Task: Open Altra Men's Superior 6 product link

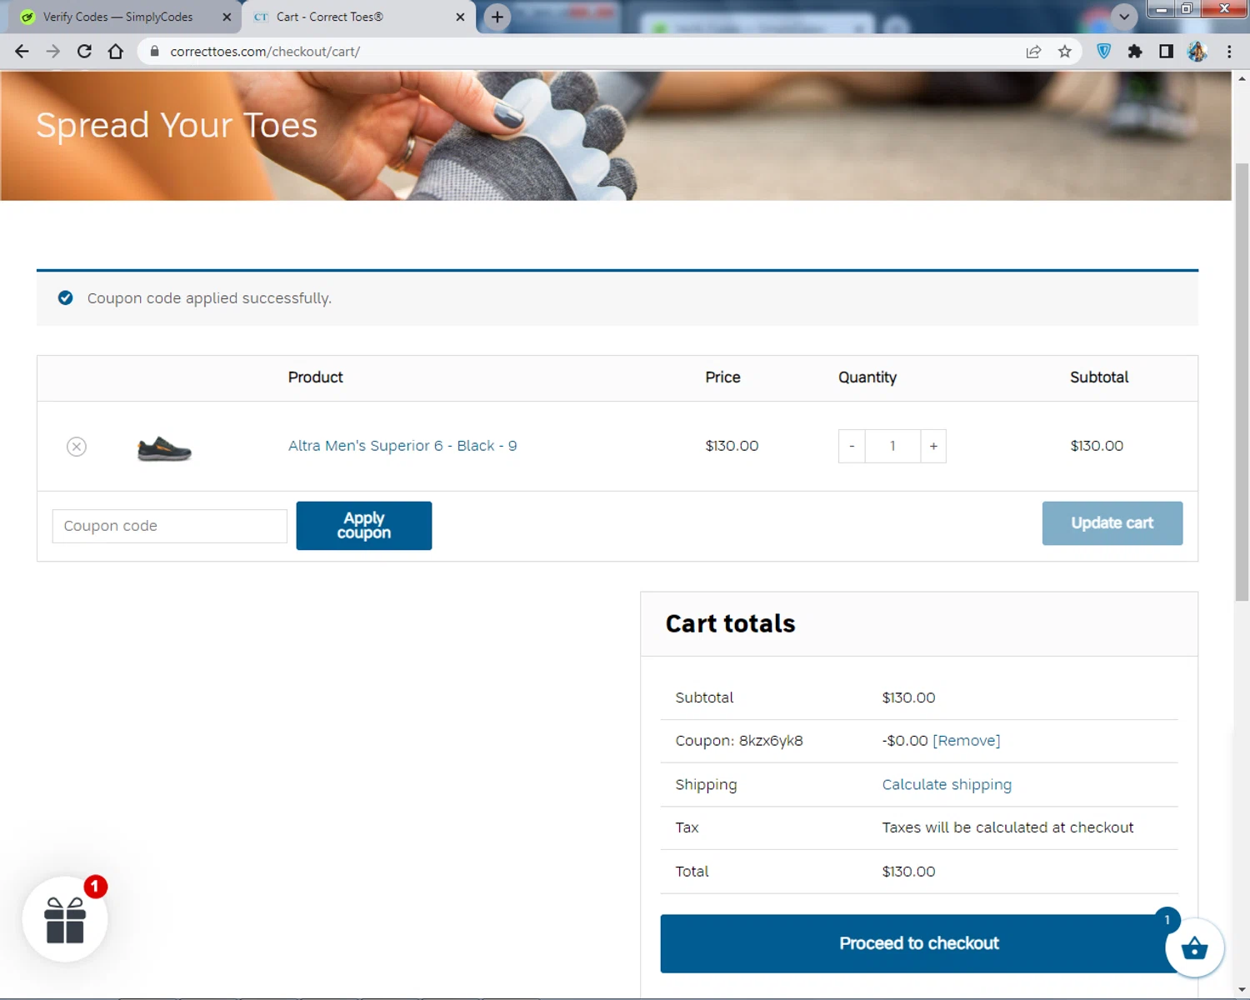Action: point(402,446)
